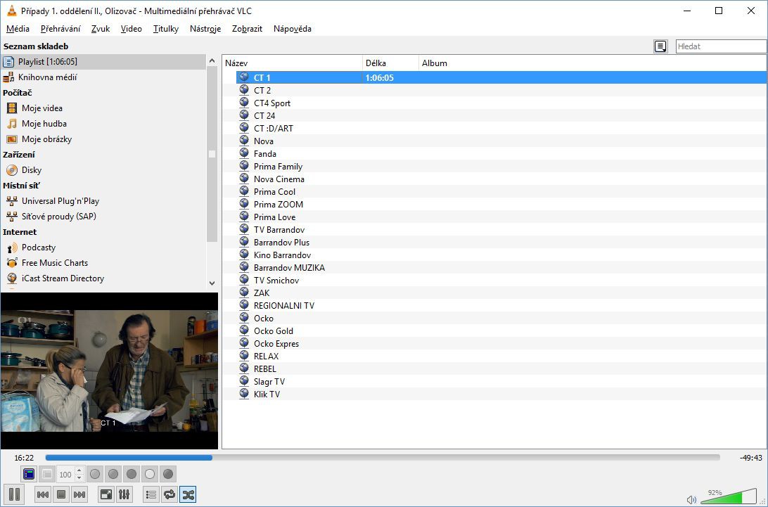Focus the Hledat search field
768x507 pixels.
[721, 46]
